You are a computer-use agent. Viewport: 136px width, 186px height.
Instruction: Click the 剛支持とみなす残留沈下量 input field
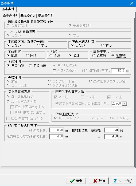[x=56, y=136]
